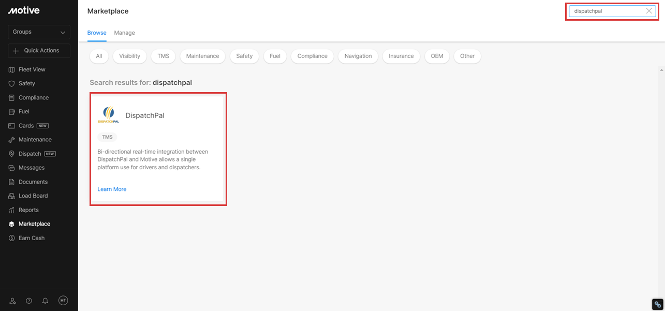
Task: Click the TMS tag on DispatchPal card
Action: [107, 137]
